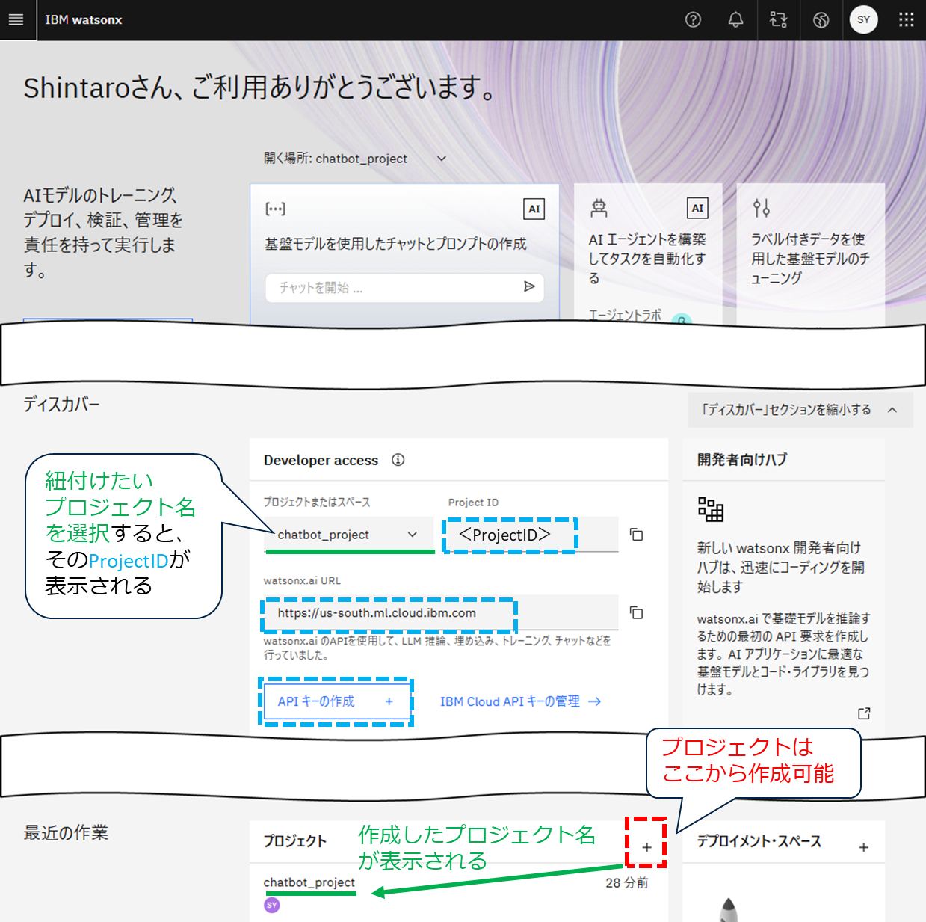Open 基盤モデルを使用したチャット card title
926x922 pixels.
395,244
